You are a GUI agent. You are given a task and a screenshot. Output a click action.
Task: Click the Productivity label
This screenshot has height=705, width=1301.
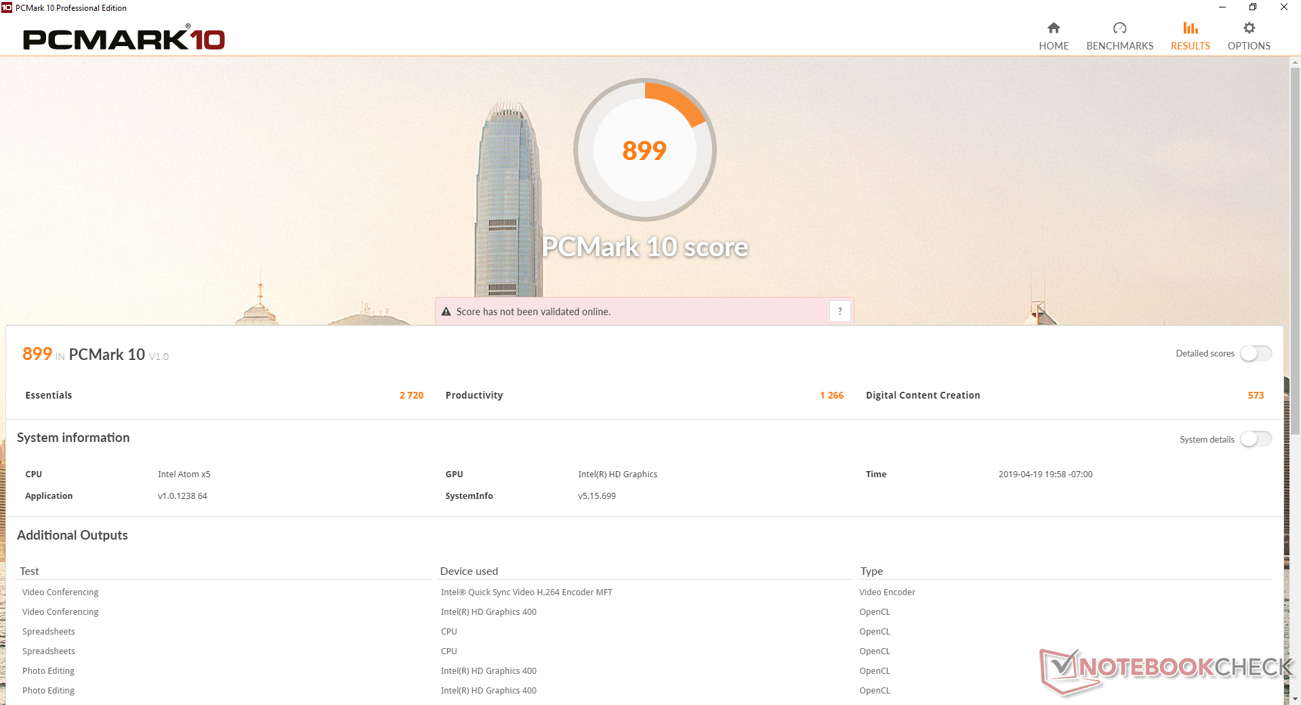click(474, 395)
